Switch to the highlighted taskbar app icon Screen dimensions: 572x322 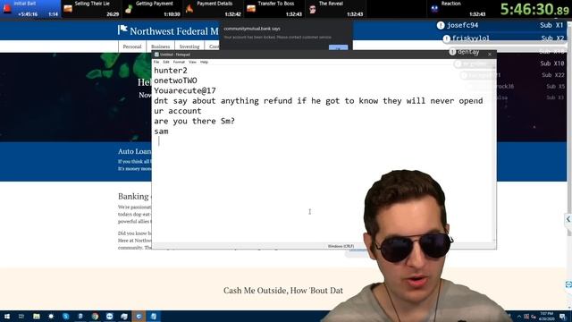(139, 316)
